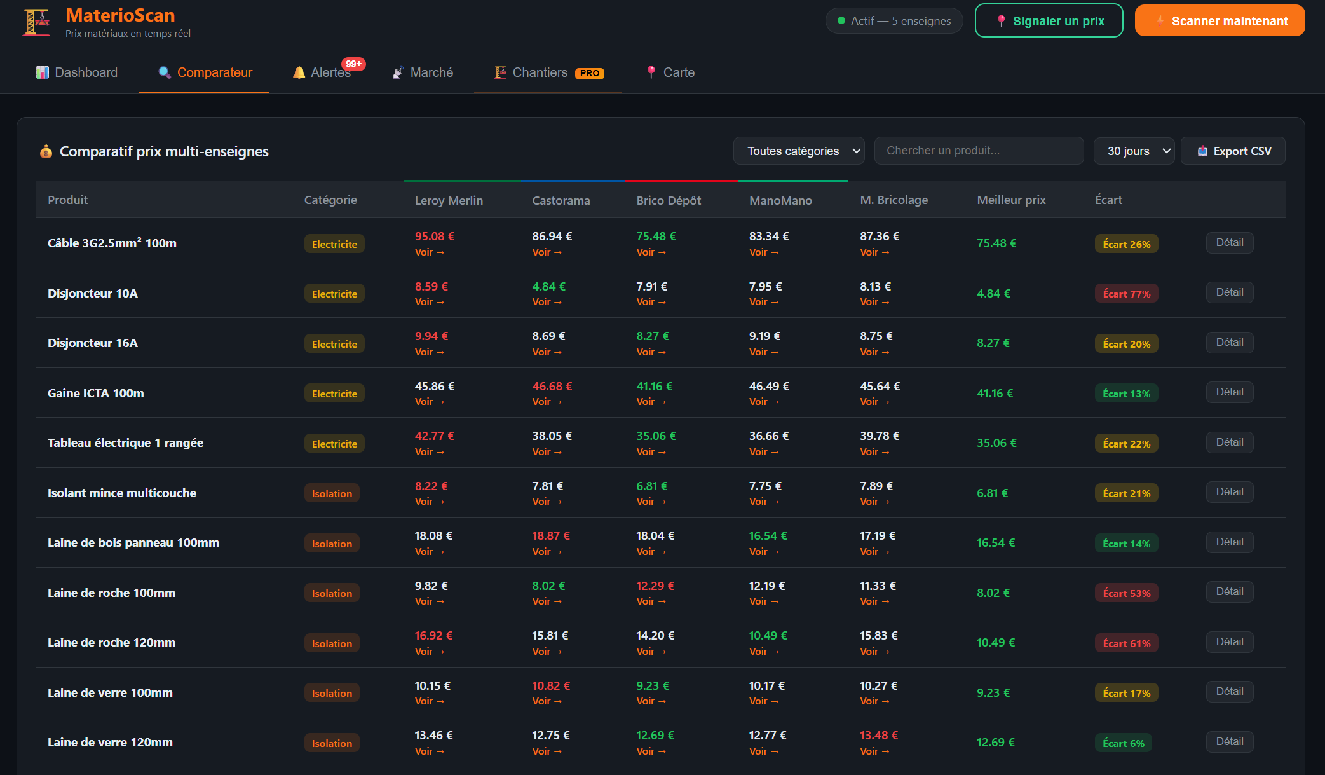Click the Chercher un produit search field
Screen dimensions: 1325x775
[979, 151]
